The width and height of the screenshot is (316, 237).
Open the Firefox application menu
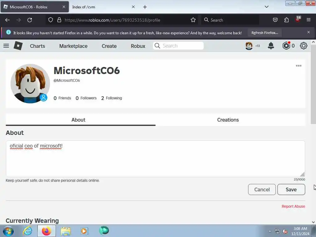pyautogui.click(x=309, y=20)
